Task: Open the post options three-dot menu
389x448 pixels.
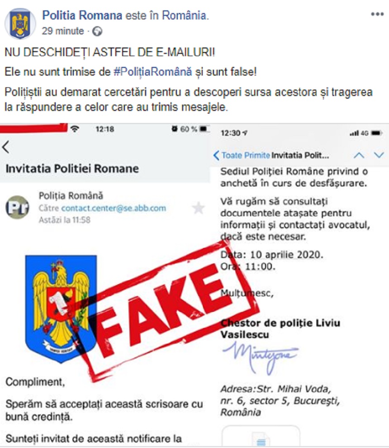Action: click(x=377, y=14)
